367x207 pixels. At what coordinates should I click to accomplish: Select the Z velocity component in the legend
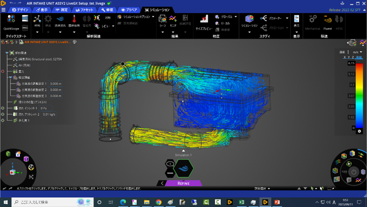click(x=353, y=57)
